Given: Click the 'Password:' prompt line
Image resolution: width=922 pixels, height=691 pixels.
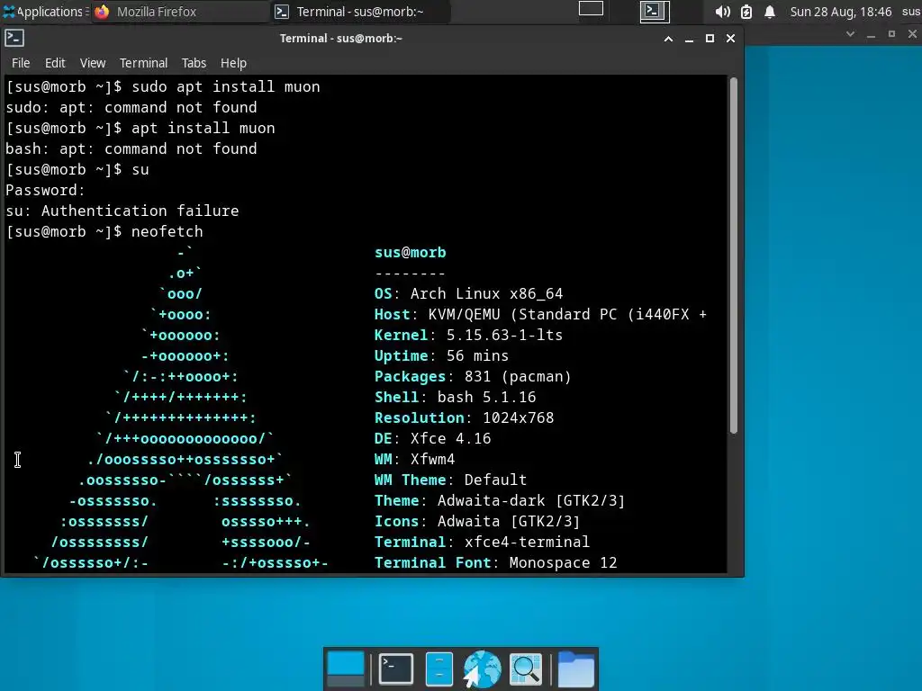Looking at the screenshot, I should point(45,191).
